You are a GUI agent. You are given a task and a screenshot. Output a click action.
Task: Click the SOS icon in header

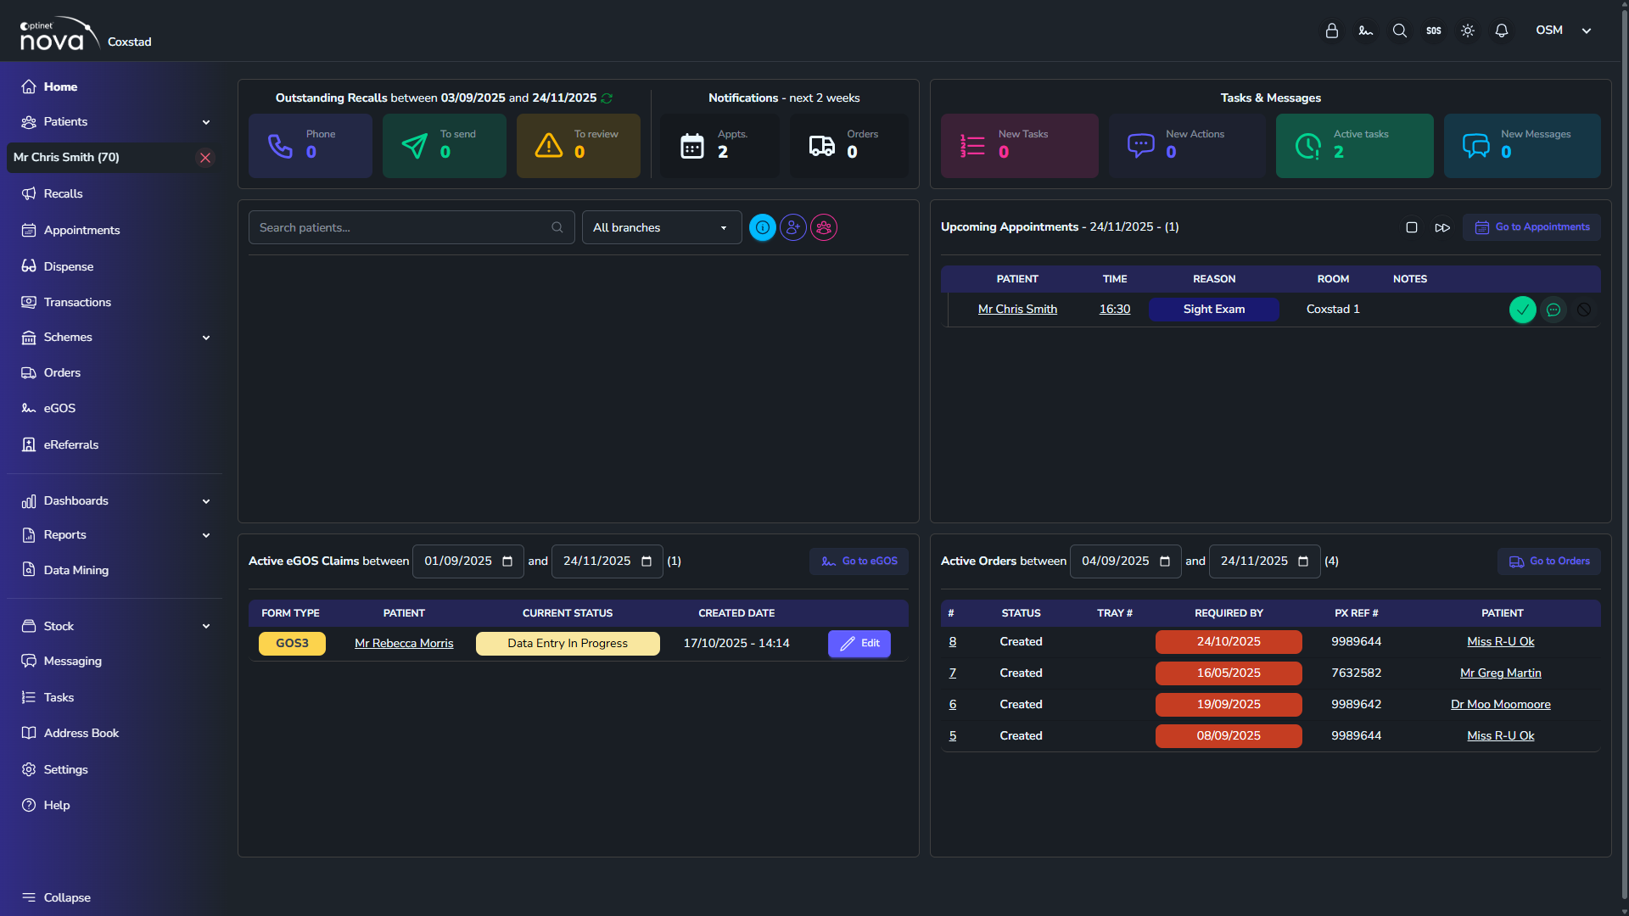click(1434, 31)
